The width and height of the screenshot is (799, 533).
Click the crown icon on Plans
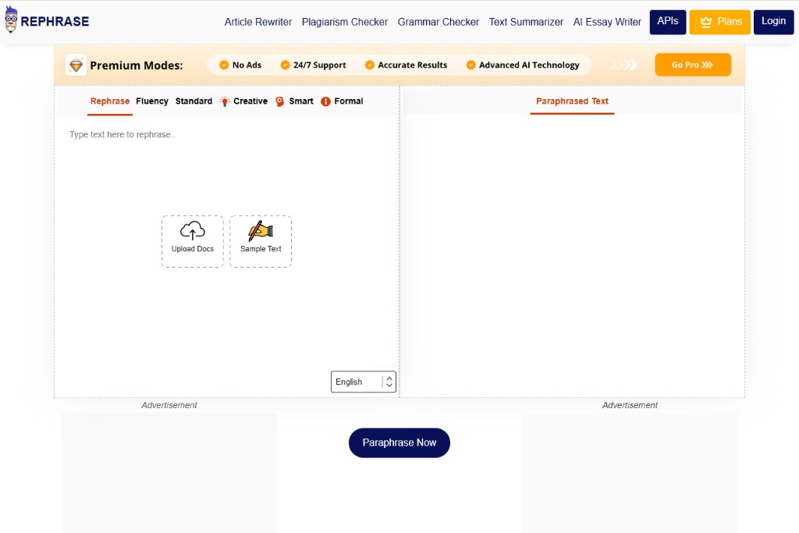706,22
